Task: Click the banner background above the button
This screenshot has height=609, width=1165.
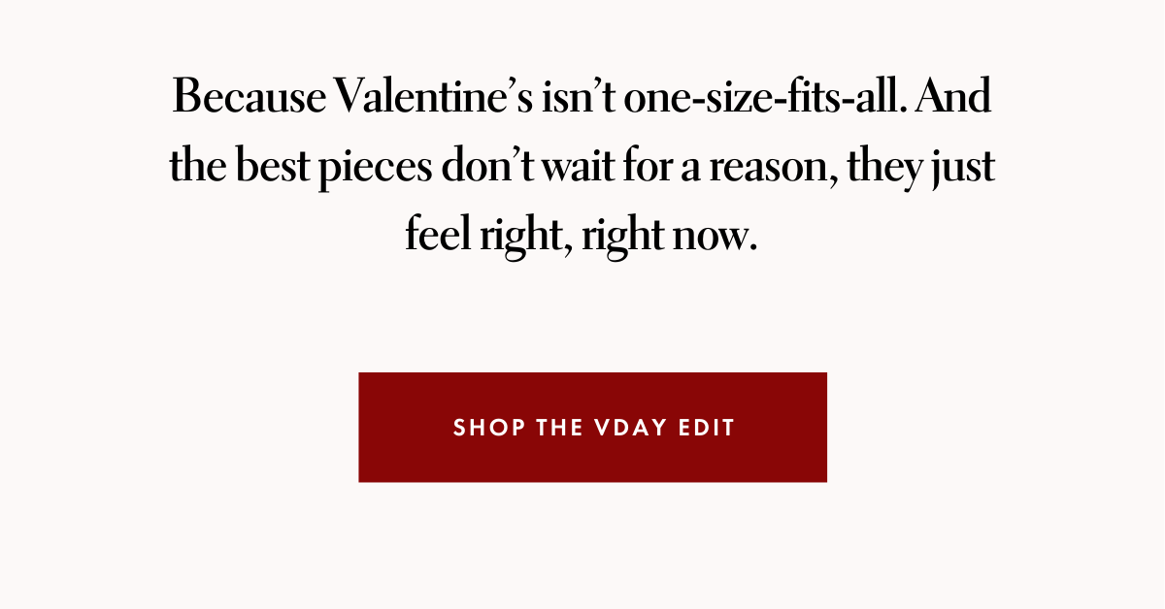Action: [x=582, y=320]
